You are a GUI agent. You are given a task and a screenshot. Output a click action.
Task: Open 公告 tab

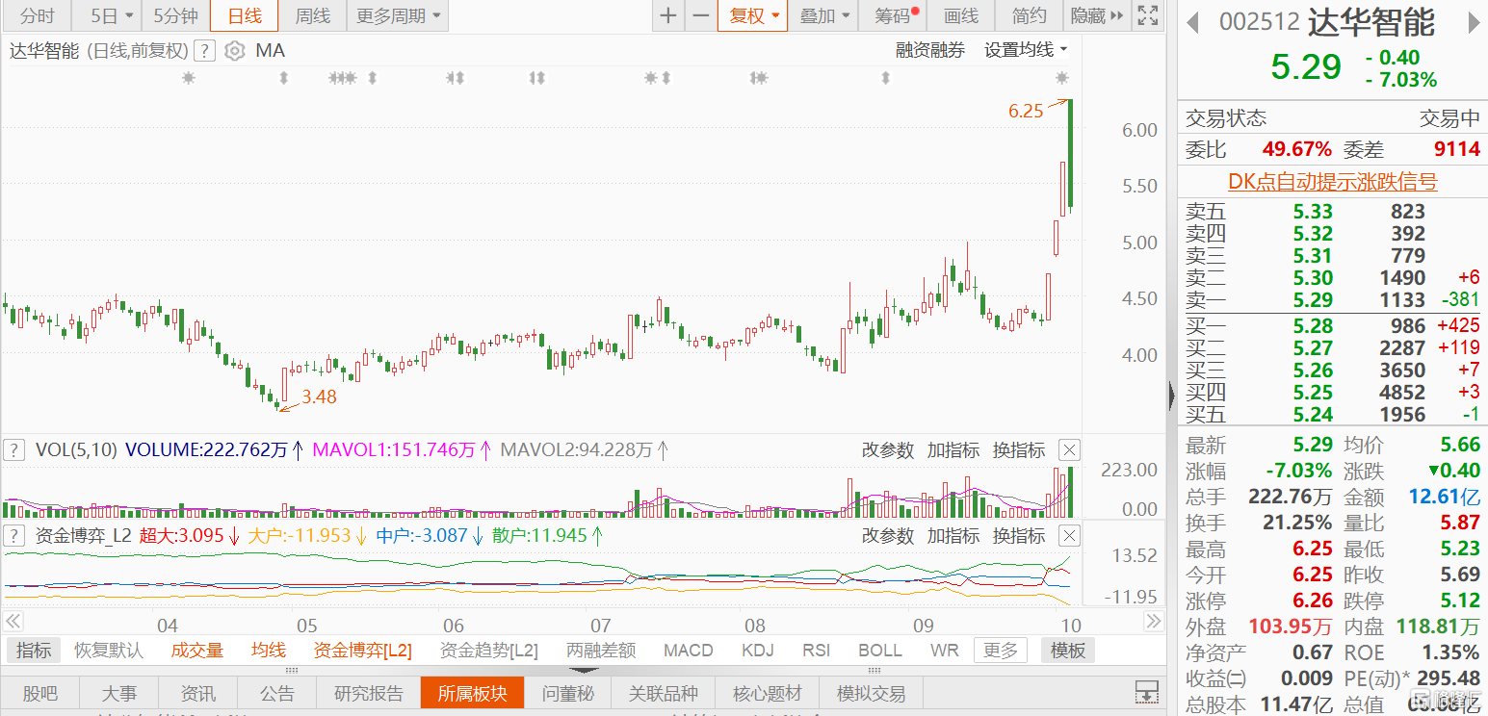coord(277,694)
